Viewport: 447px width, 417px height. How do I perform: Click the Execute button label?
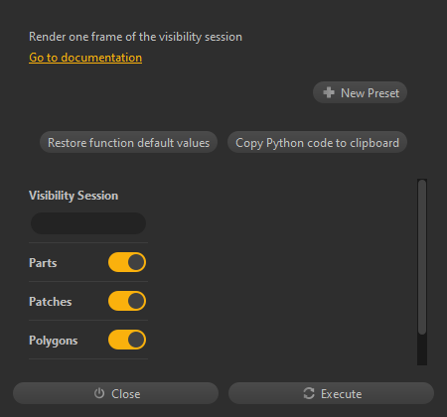tap(341, 394)
